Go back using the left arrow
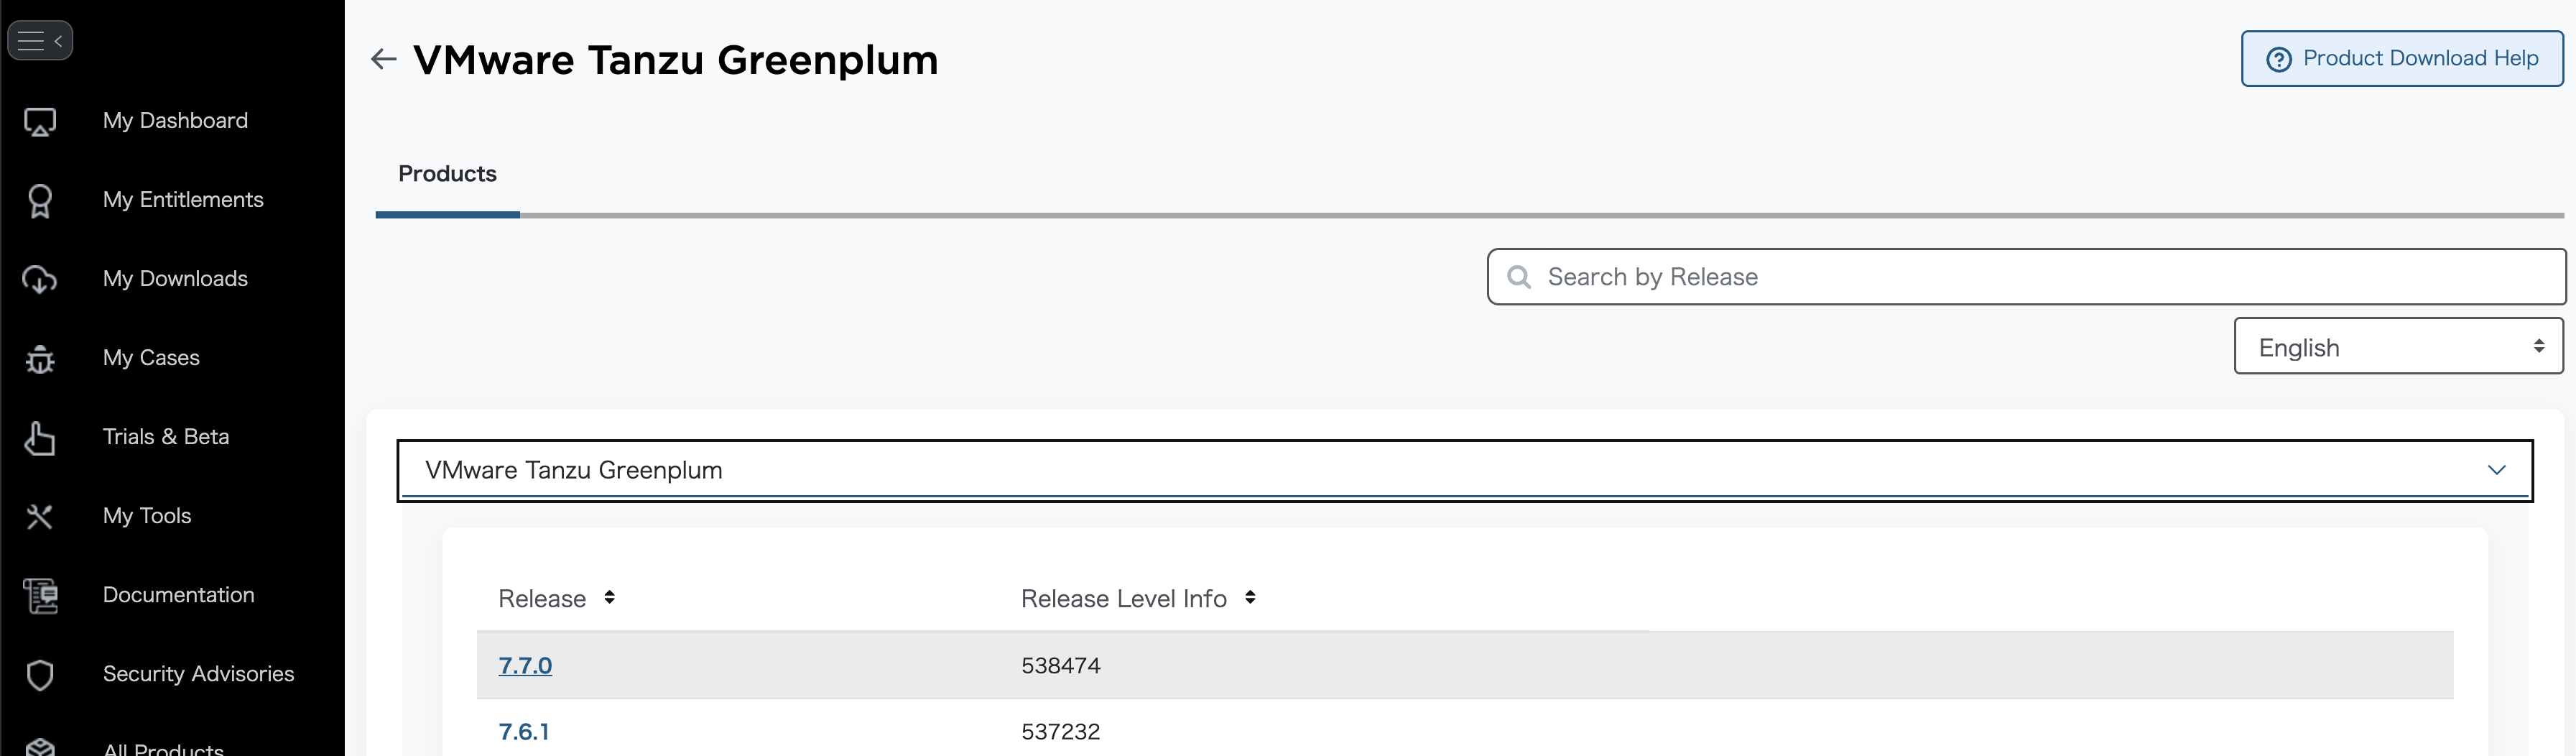This screenshot has height=756, width=2576. coord(383,60)
